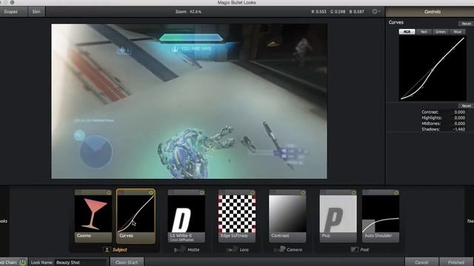Image resolution: width=474 pixels, height=266 pixels.
Task: Click the Subject stage icon
Action: click(107, 250)
